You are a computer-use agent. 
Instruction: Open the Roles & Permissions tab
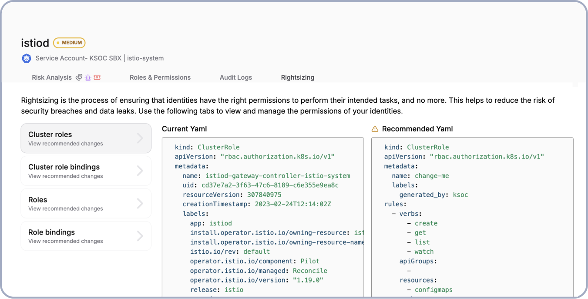[x=160, y=77]
